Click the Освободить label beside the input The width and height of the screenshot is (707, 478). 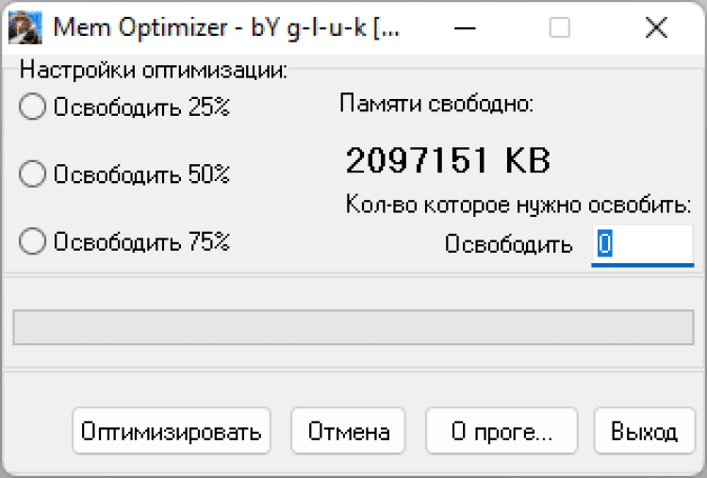coord(508,244)
